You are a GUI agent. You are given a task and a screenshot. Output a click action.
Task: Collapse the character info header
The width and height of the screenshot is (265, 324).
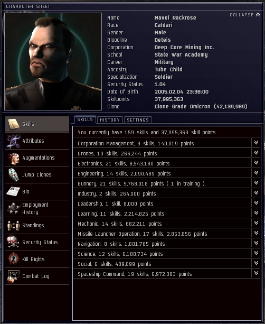point(245,15)
